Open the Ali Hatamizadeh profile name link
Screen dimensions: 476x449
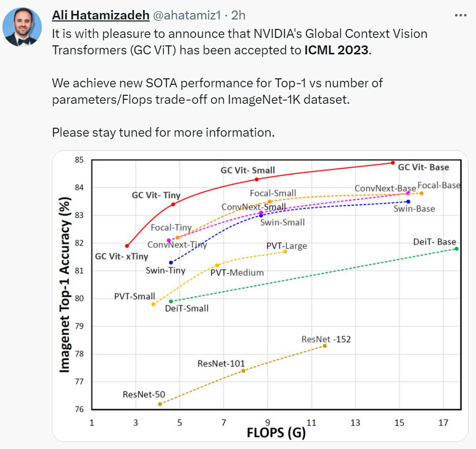coord(101,15)
